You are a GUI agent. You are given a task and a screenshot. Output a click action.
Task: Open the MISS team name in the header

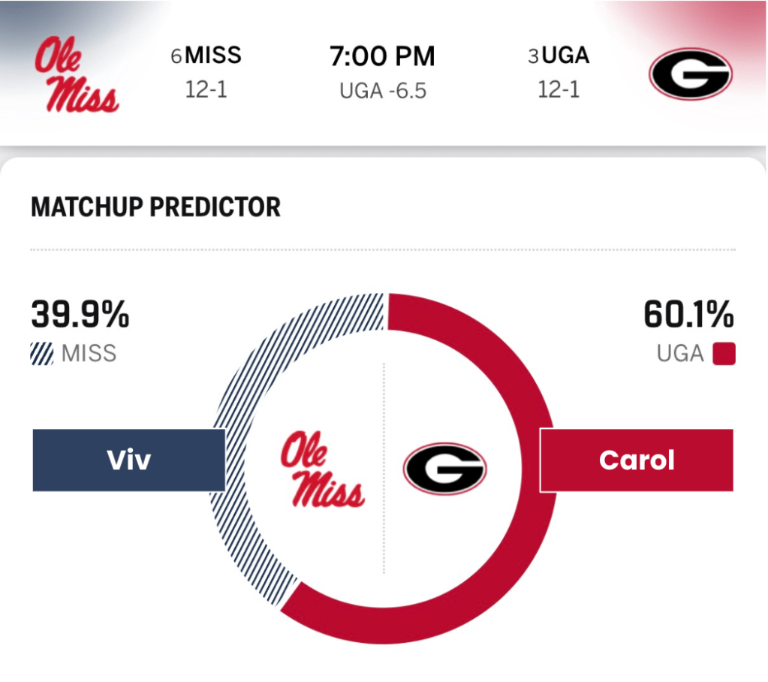[x=213, y=56]
